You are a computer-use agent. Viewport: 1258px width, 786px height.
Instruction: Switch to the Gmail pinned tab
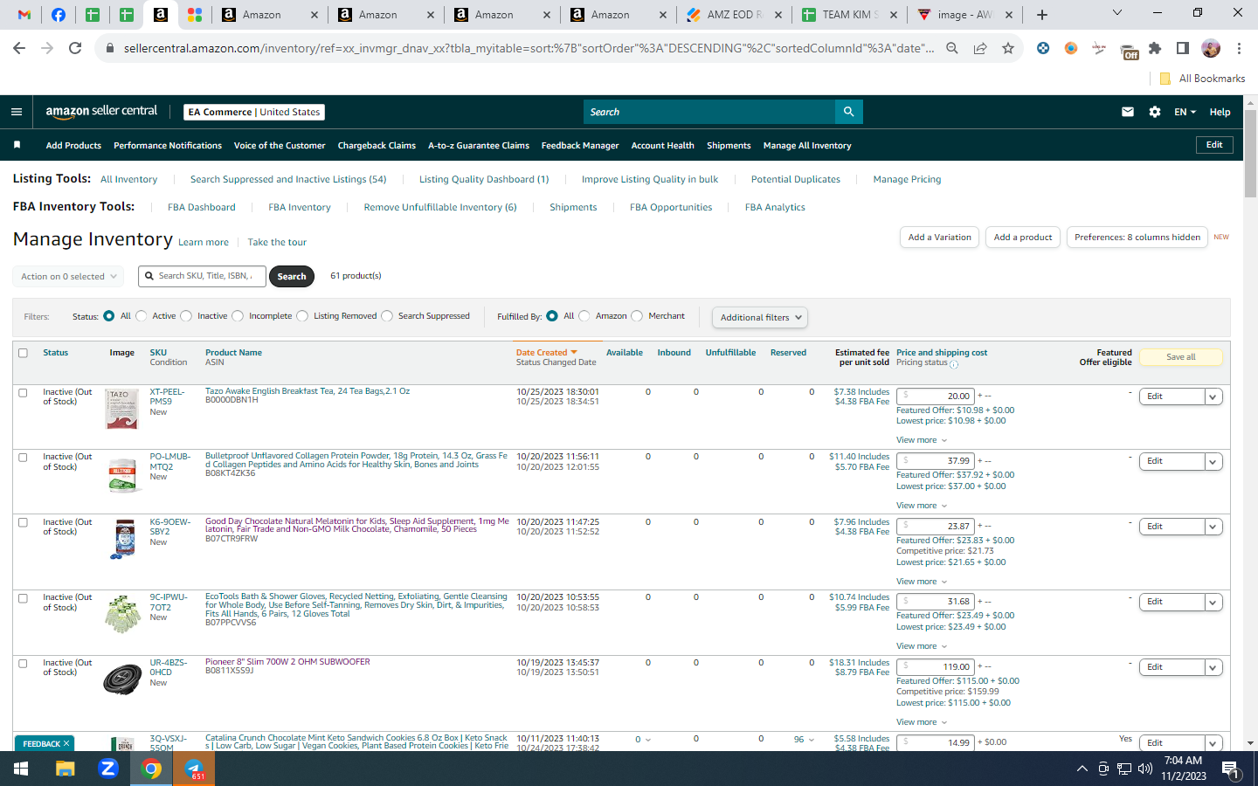[x=24, y=14]
